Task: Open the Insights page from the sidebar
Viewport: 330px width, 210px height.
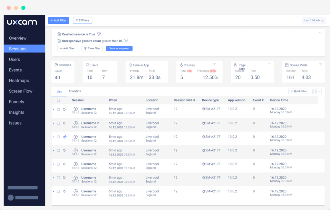Action: (17, 112)
